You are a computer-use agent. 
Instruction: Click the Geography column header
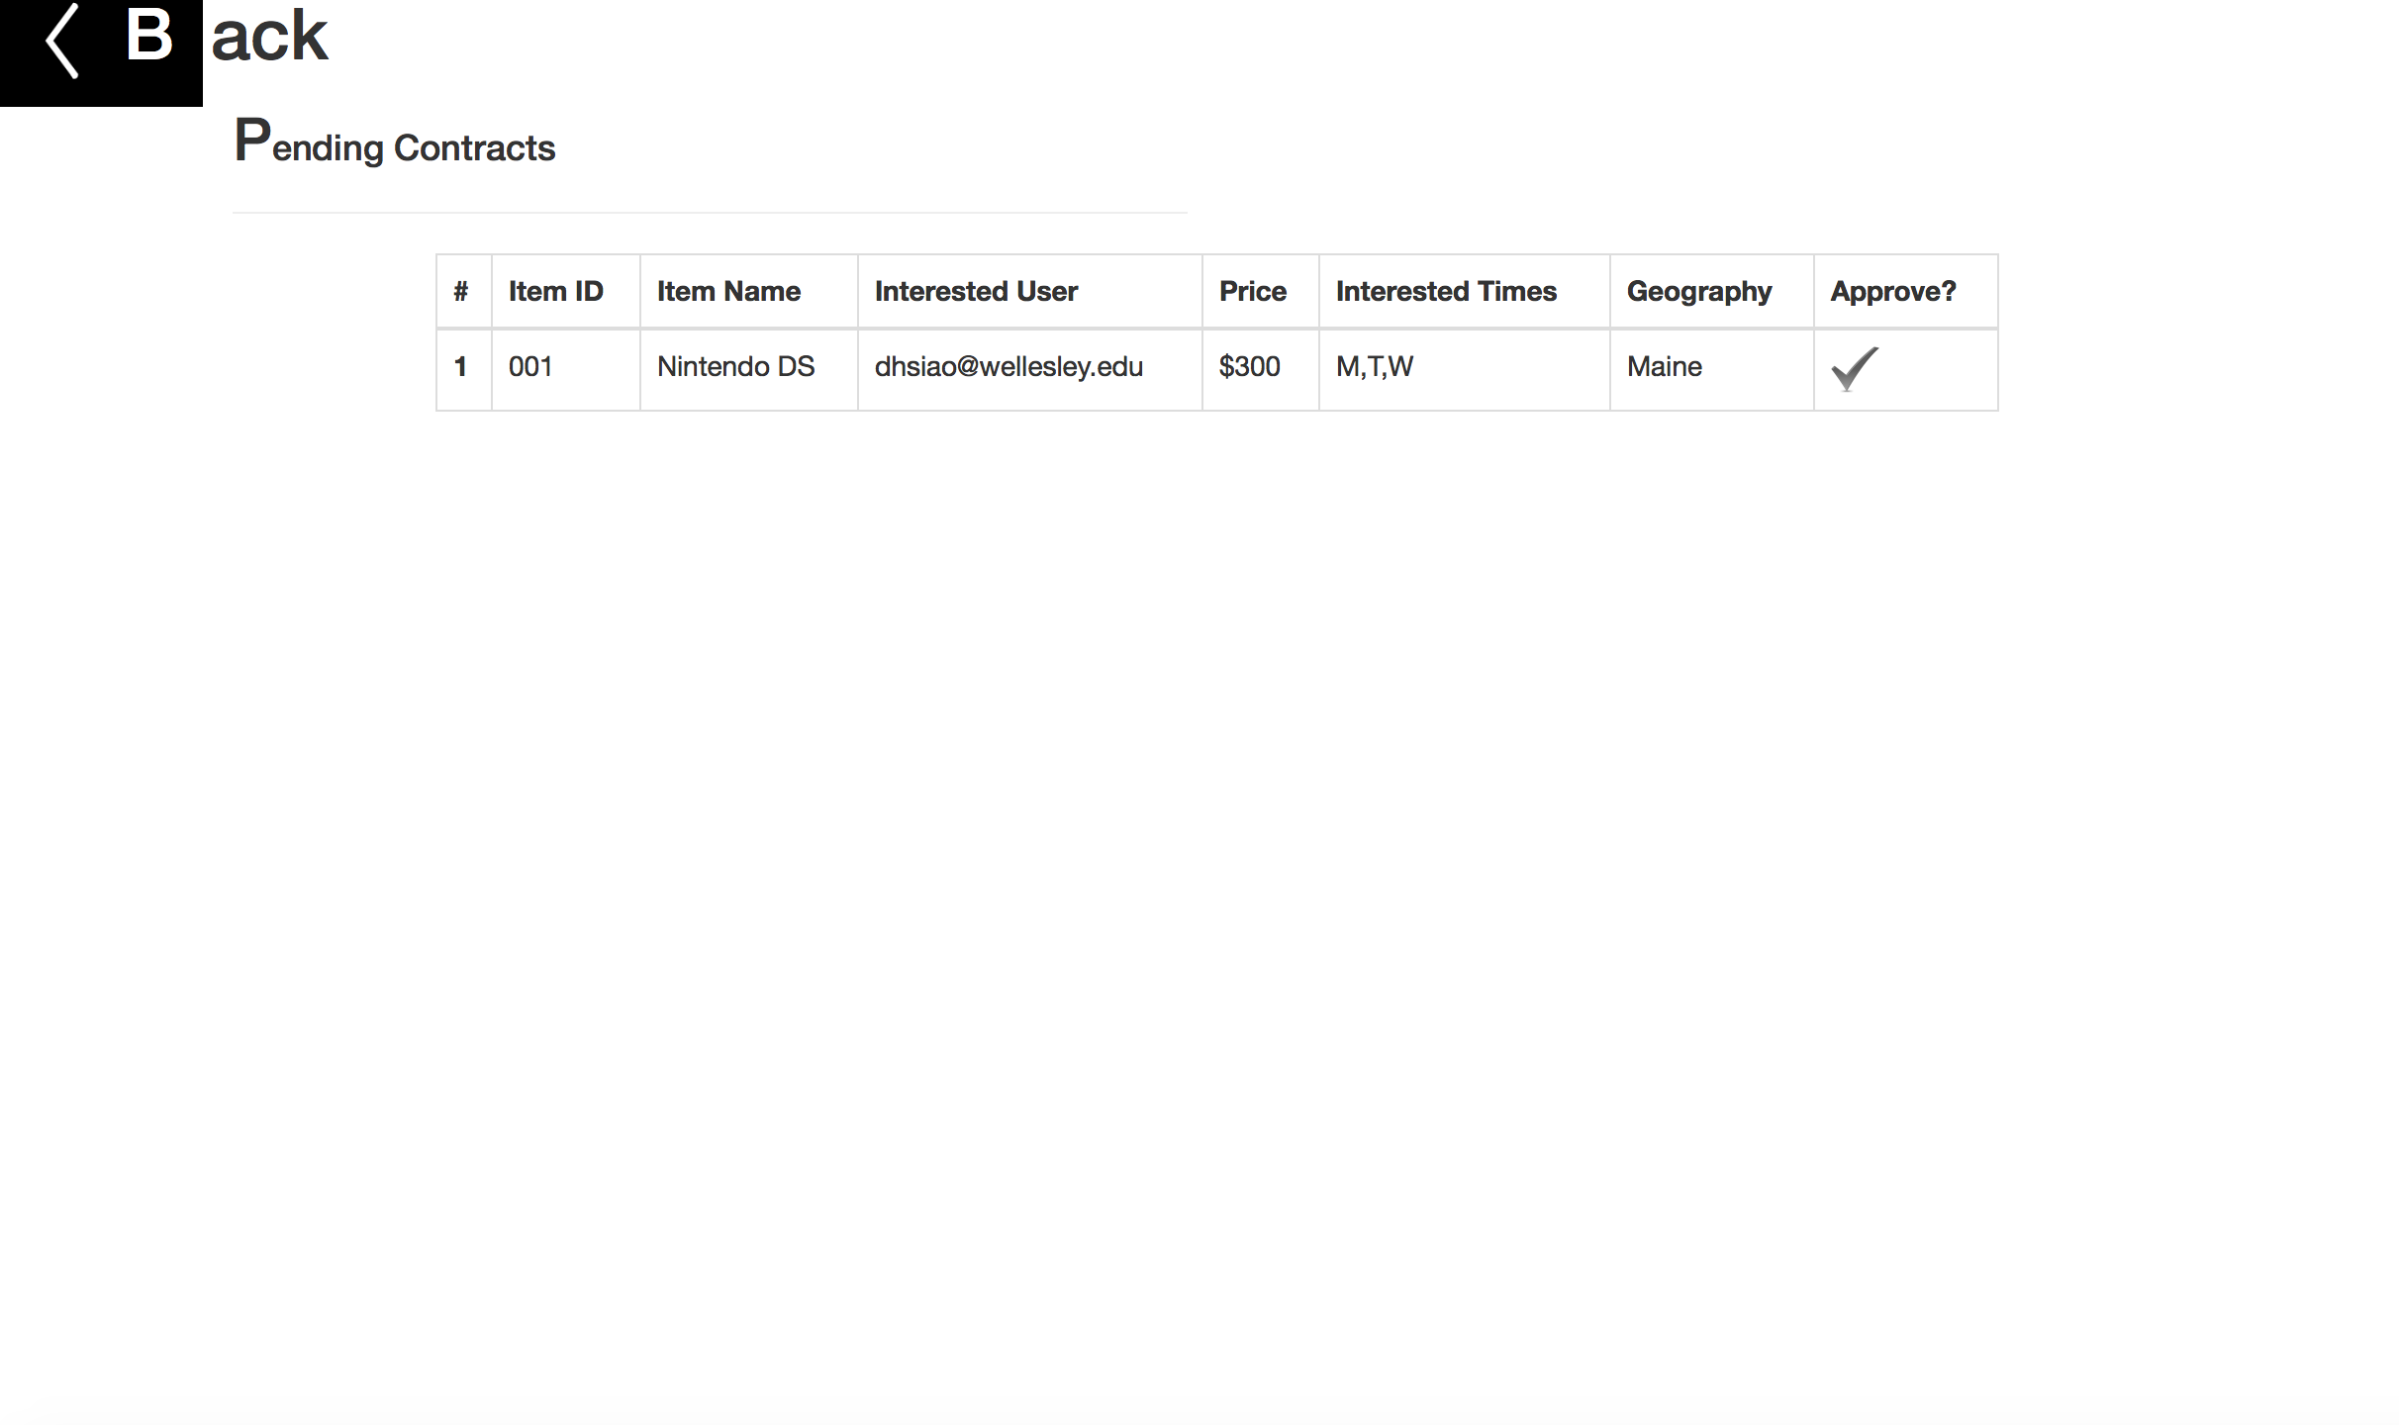(x=1699, y=291)
